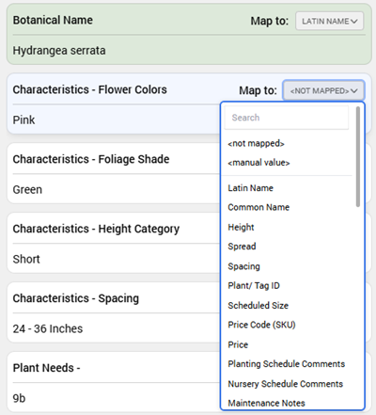376x415 pixels.
Task: Select Planting Schedule Comments option
Action: pos(286,364)
